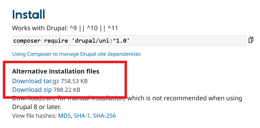
Task: Click the Install heading
Action: 29,15
